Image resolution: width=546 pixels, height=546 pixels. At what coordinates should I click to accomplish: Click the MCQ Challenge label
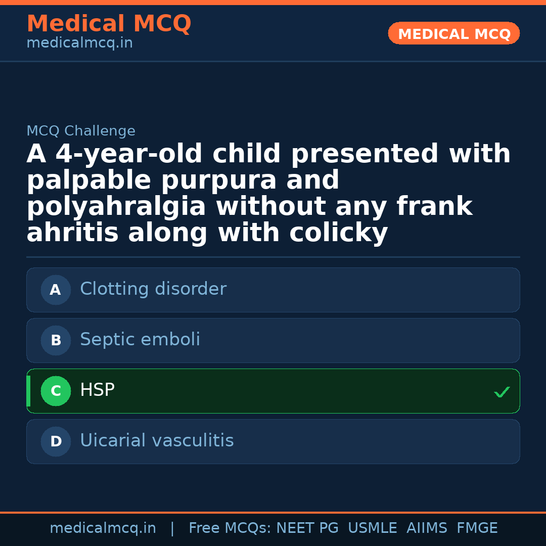(x=81, y=131)
